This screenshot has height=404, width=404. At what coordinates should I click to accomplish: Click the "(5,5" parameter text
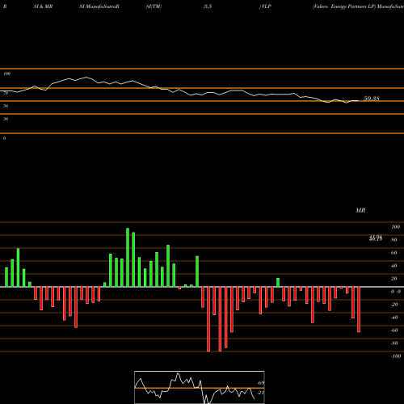208,6
